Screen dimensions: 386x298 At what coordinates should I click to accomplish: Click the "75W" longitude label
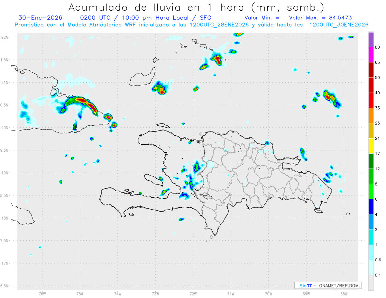click(x=80, y=293)
